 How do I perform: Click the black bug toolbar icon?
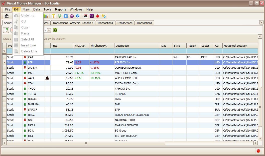point(86,16)
